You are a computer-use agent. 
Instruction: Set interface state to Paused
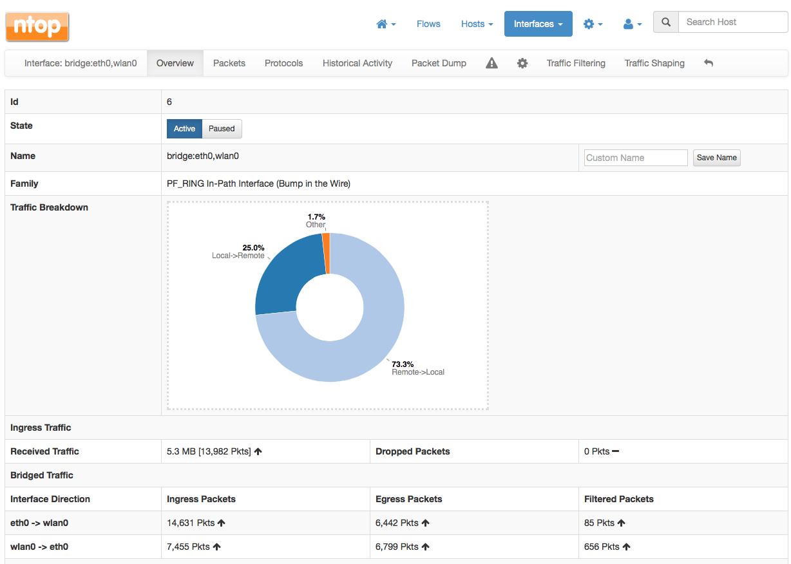point(222,129)
